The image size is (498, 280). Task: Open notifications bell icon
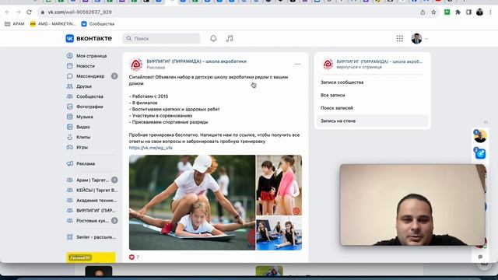click(213, 38)
